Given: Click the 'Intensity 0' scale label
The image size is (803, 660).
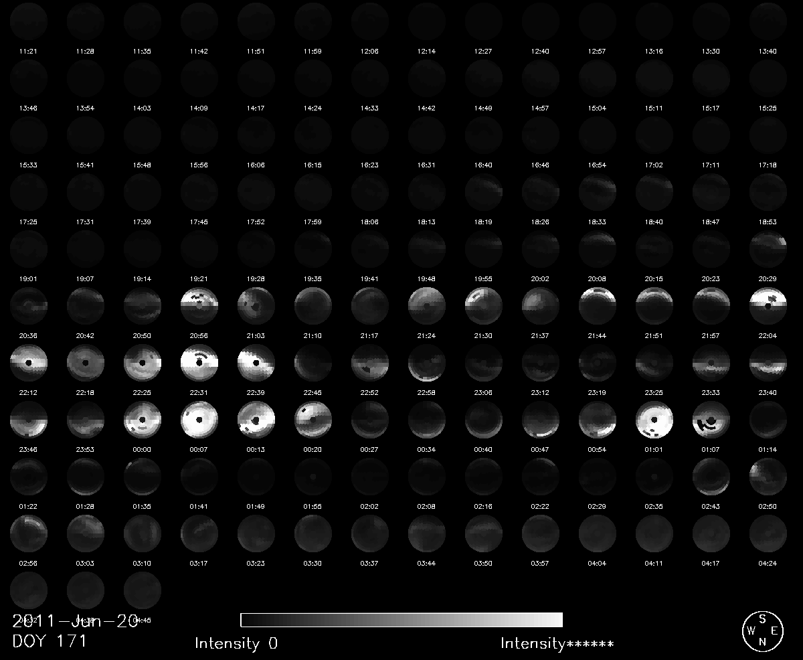Looking at the screenshot, I should click(x=236, y=644).
